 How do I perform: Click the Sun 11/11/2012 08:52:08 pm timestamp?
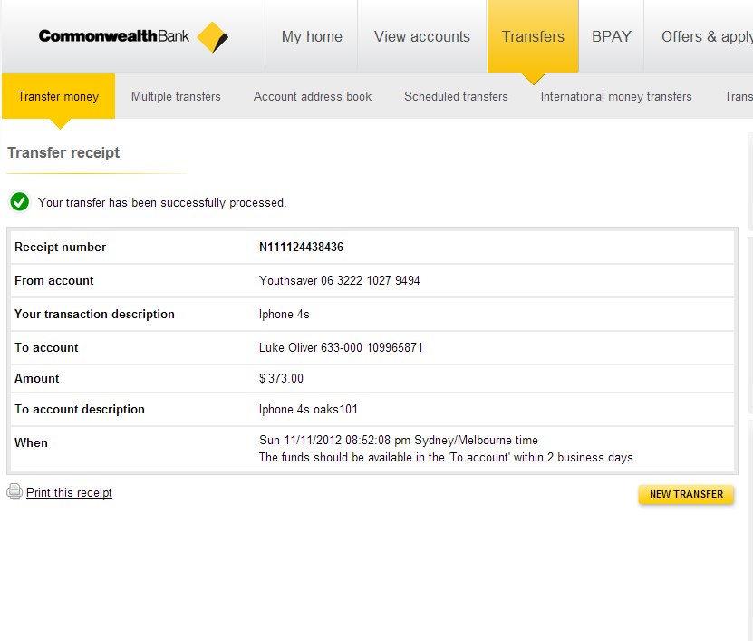pos(399,440)
